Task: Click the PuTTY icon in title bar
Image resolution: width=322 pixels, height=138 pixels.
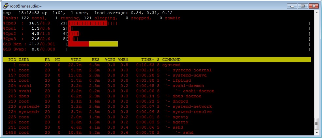Action: click(6, 6)
